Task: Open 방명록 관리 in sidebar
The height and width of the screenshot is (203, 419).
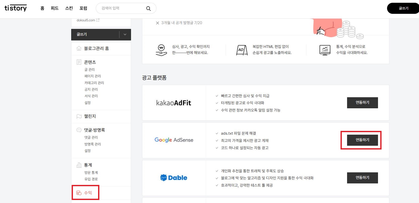Action: coord(93,144)
